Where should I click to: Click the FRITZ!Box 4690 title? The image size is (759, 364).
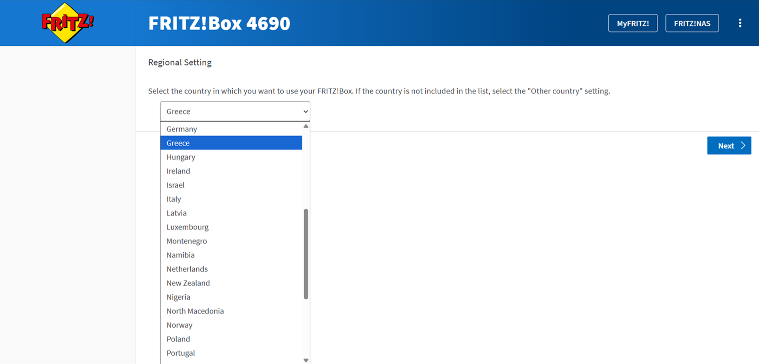point(219,23)
